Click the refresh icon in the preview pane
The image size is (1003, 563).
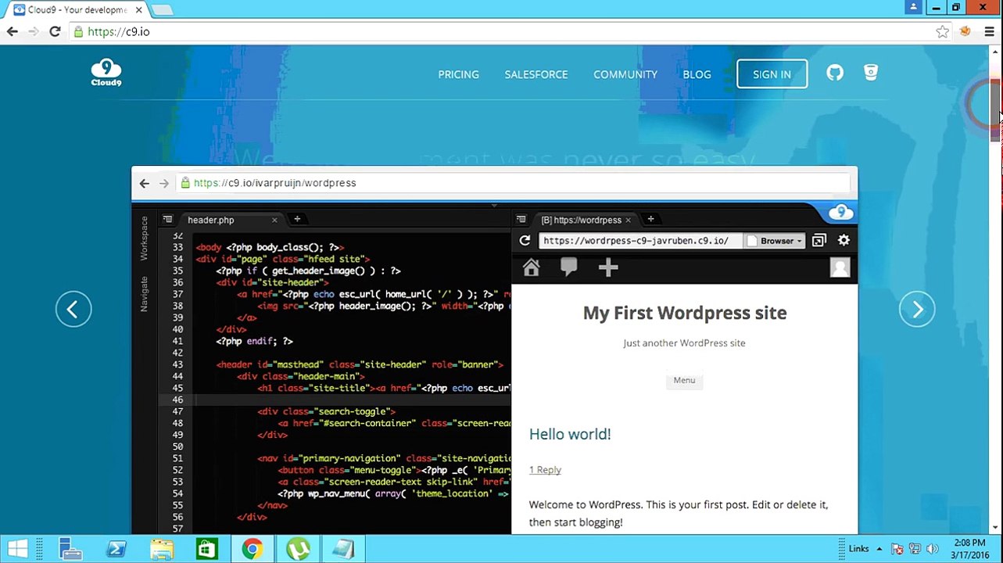(x=525, y=240)
